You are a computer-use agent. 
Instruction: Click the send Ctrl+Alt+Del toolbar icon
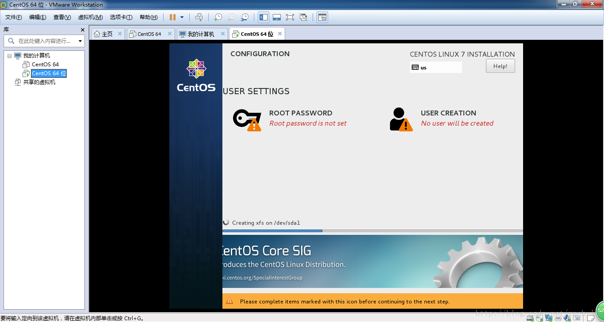tap(199, 17)
